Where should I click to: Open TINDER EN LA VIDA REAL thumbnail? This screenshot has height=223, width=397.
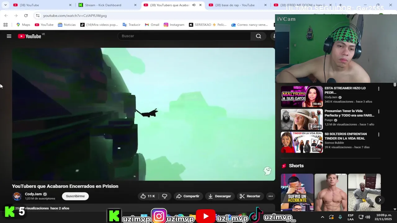pos(302,142)
